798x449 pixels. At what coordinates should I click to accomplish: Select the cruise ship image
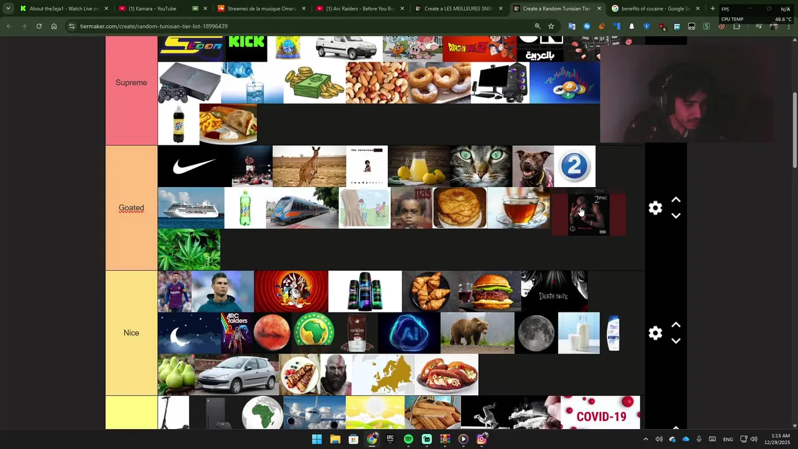coord(191,208)
